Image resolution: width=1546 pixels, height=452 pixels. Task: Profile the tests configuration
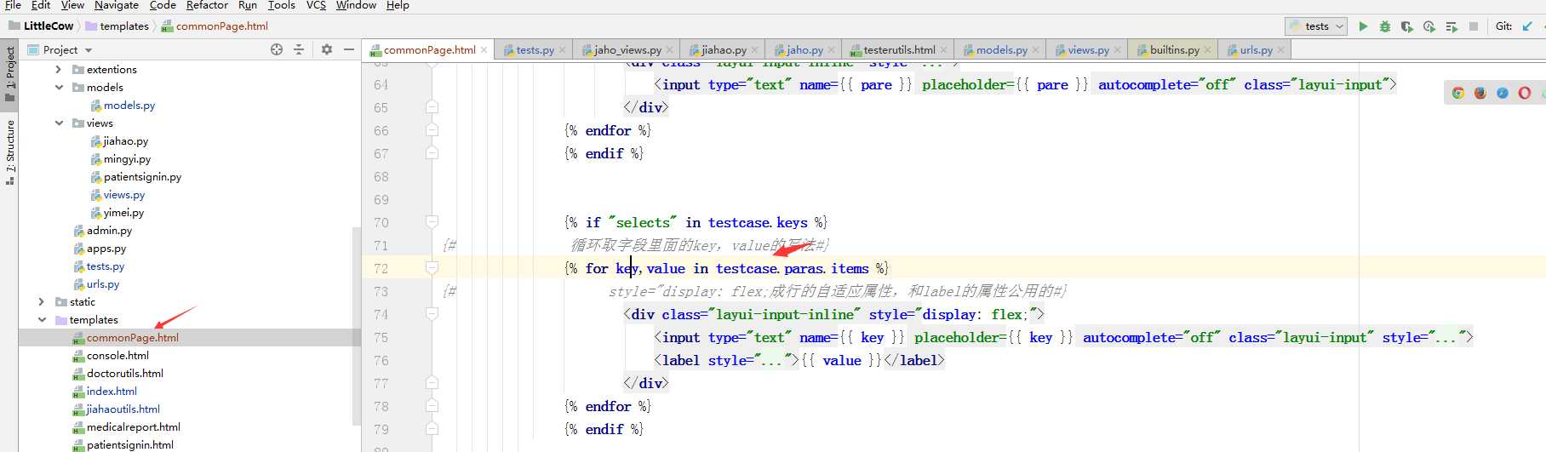[x=1429, y=26]
